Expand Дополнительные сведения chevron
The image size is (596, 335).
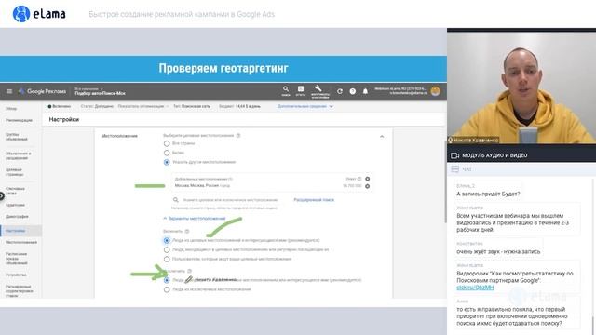point(332,106)
